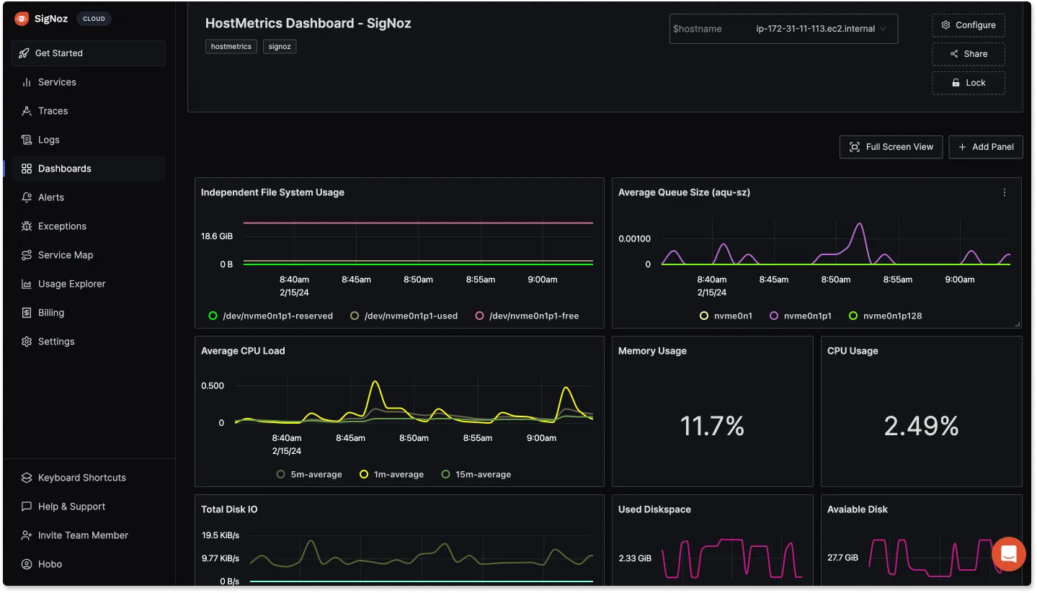Open the Average Queue Size panel menu dots
This screenshot has width=1037, height=593.
[x=1005, y=192]
